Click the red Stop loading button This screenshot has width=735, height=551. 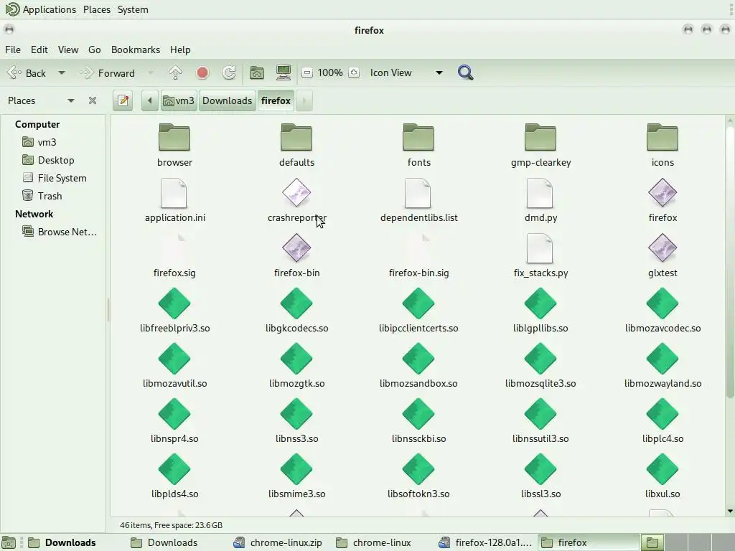tap(202, 72)
